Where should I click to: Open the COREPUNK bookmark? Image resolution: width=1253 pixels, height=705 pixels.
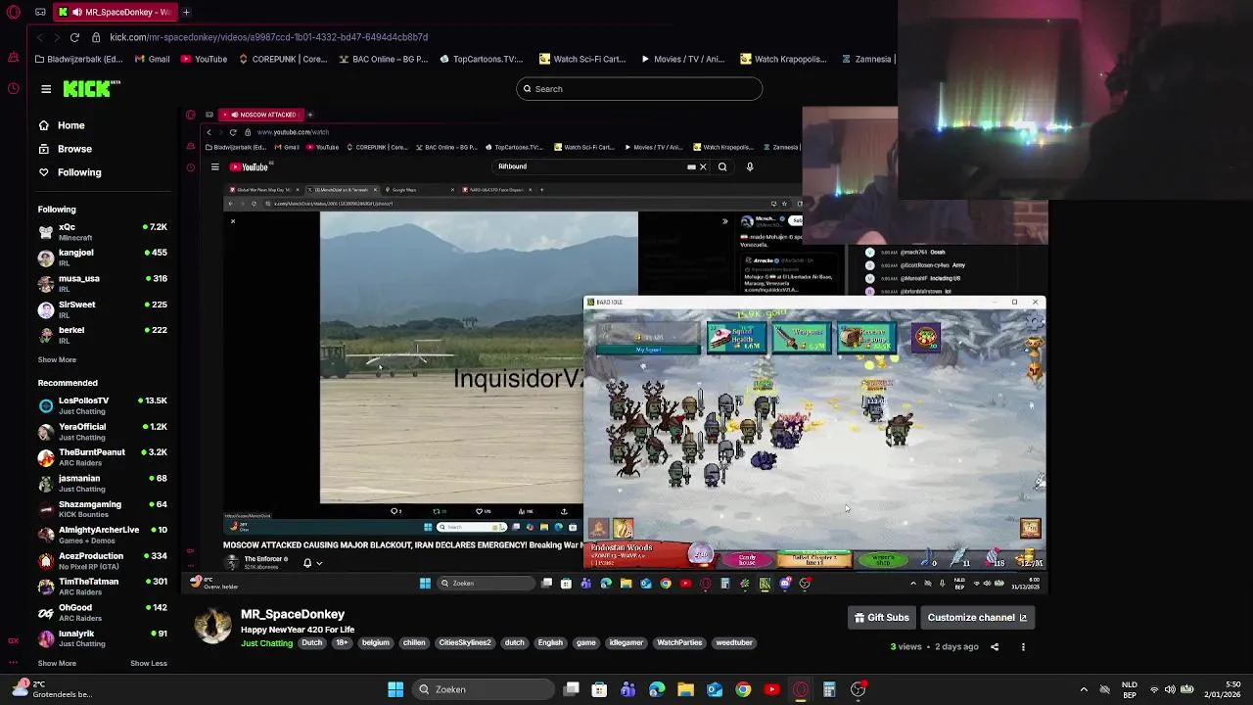tap(281, 59)
